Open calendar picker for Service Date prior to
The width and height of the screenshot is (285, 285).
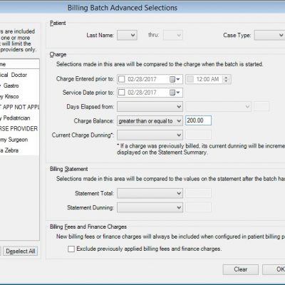(x=175, y=93)
